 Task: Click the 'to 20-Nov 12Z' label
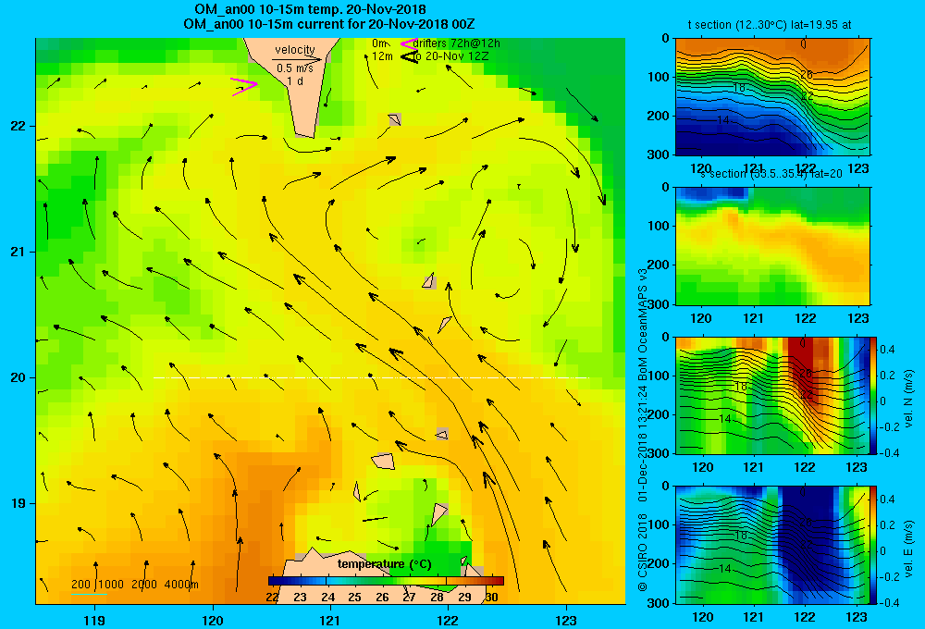[x=450, y=56]
